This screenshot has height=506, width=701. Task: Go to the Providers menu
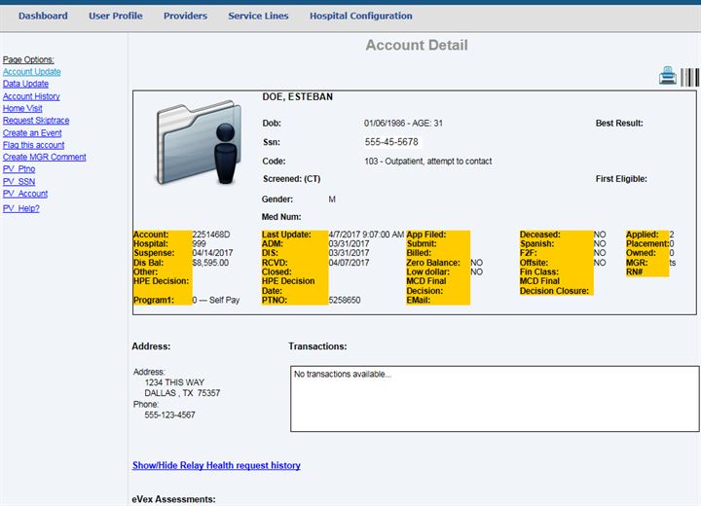(x=185, y=16)
